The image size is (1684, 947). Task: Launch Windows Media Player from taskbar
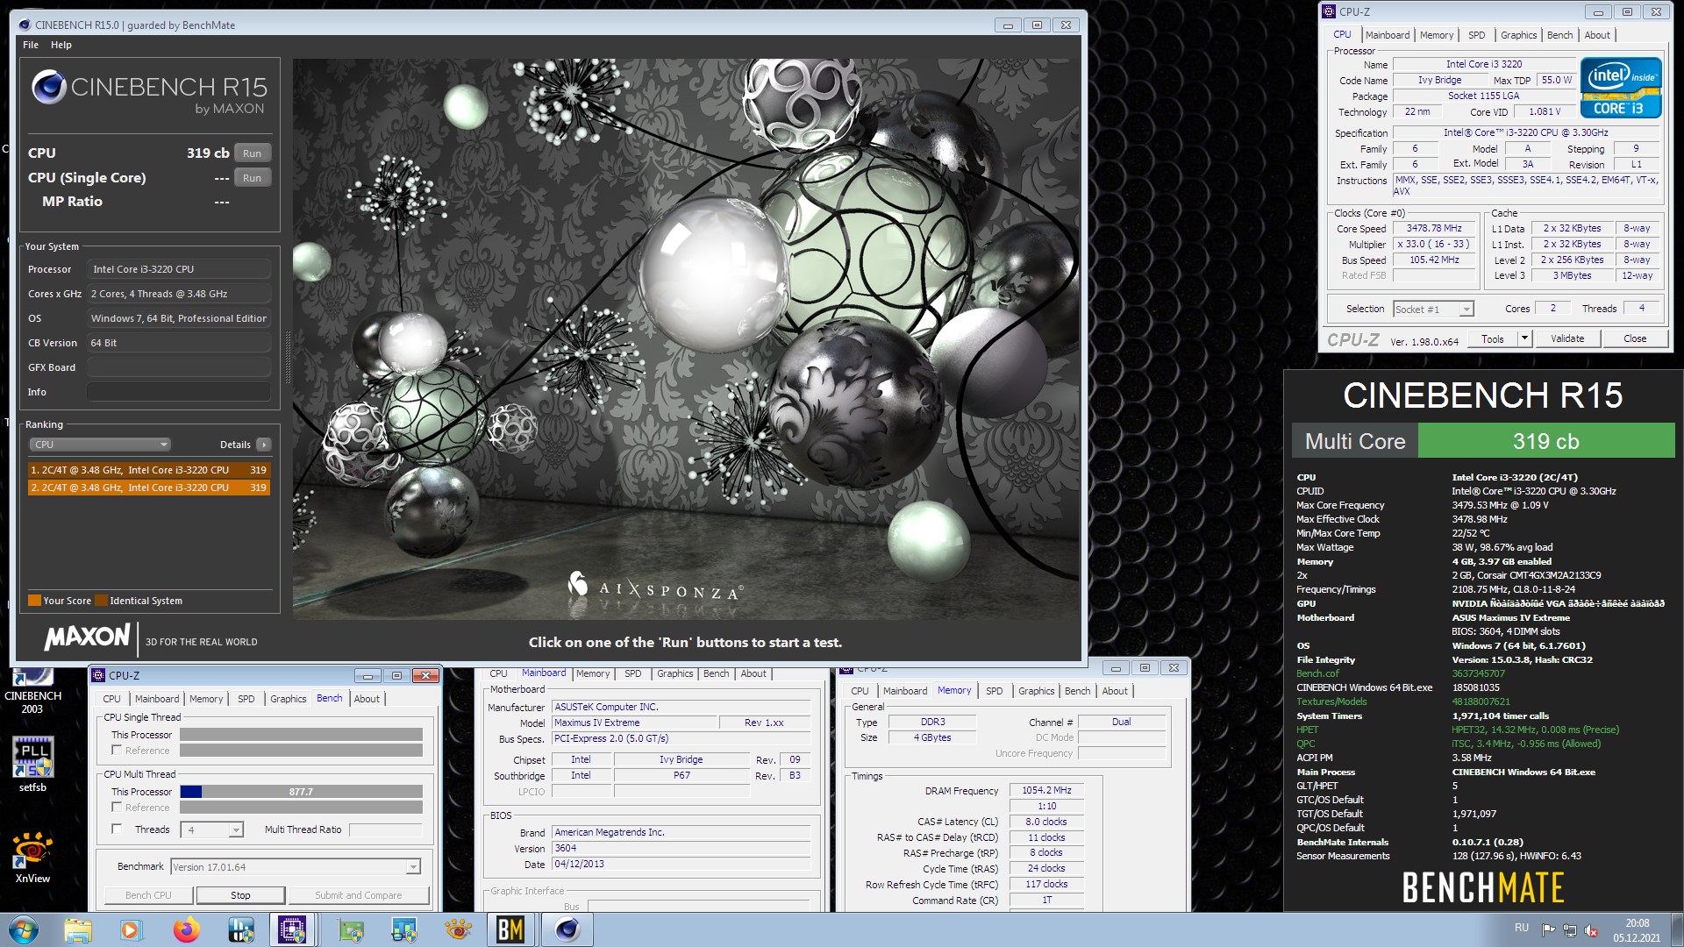pyautogui.click(x=131, y=929)
